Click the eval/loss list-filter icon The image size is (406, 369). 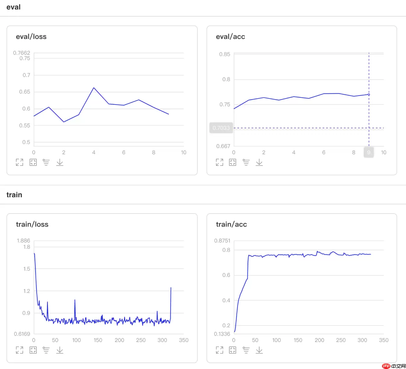[46, 162]
